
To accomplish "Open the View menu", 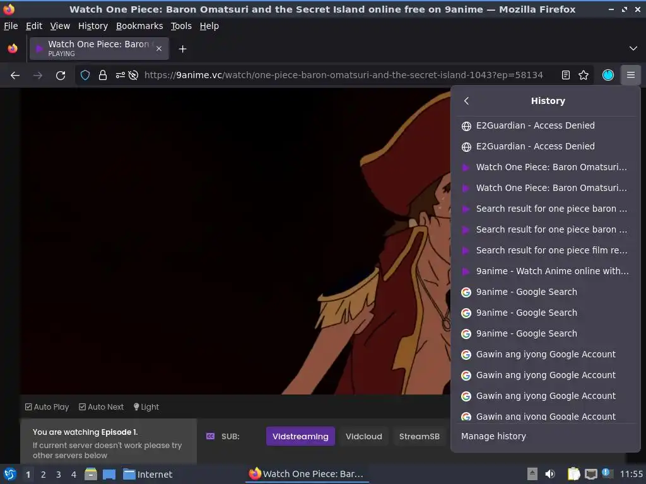I will (60, 26).
